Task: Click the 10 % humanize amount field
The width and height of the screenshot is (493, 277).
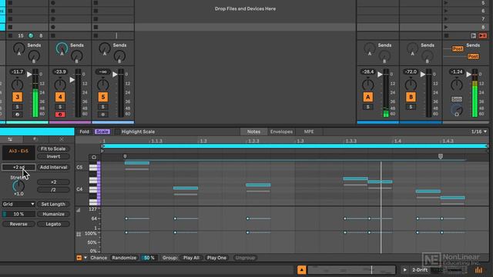Action: [18, 214]
